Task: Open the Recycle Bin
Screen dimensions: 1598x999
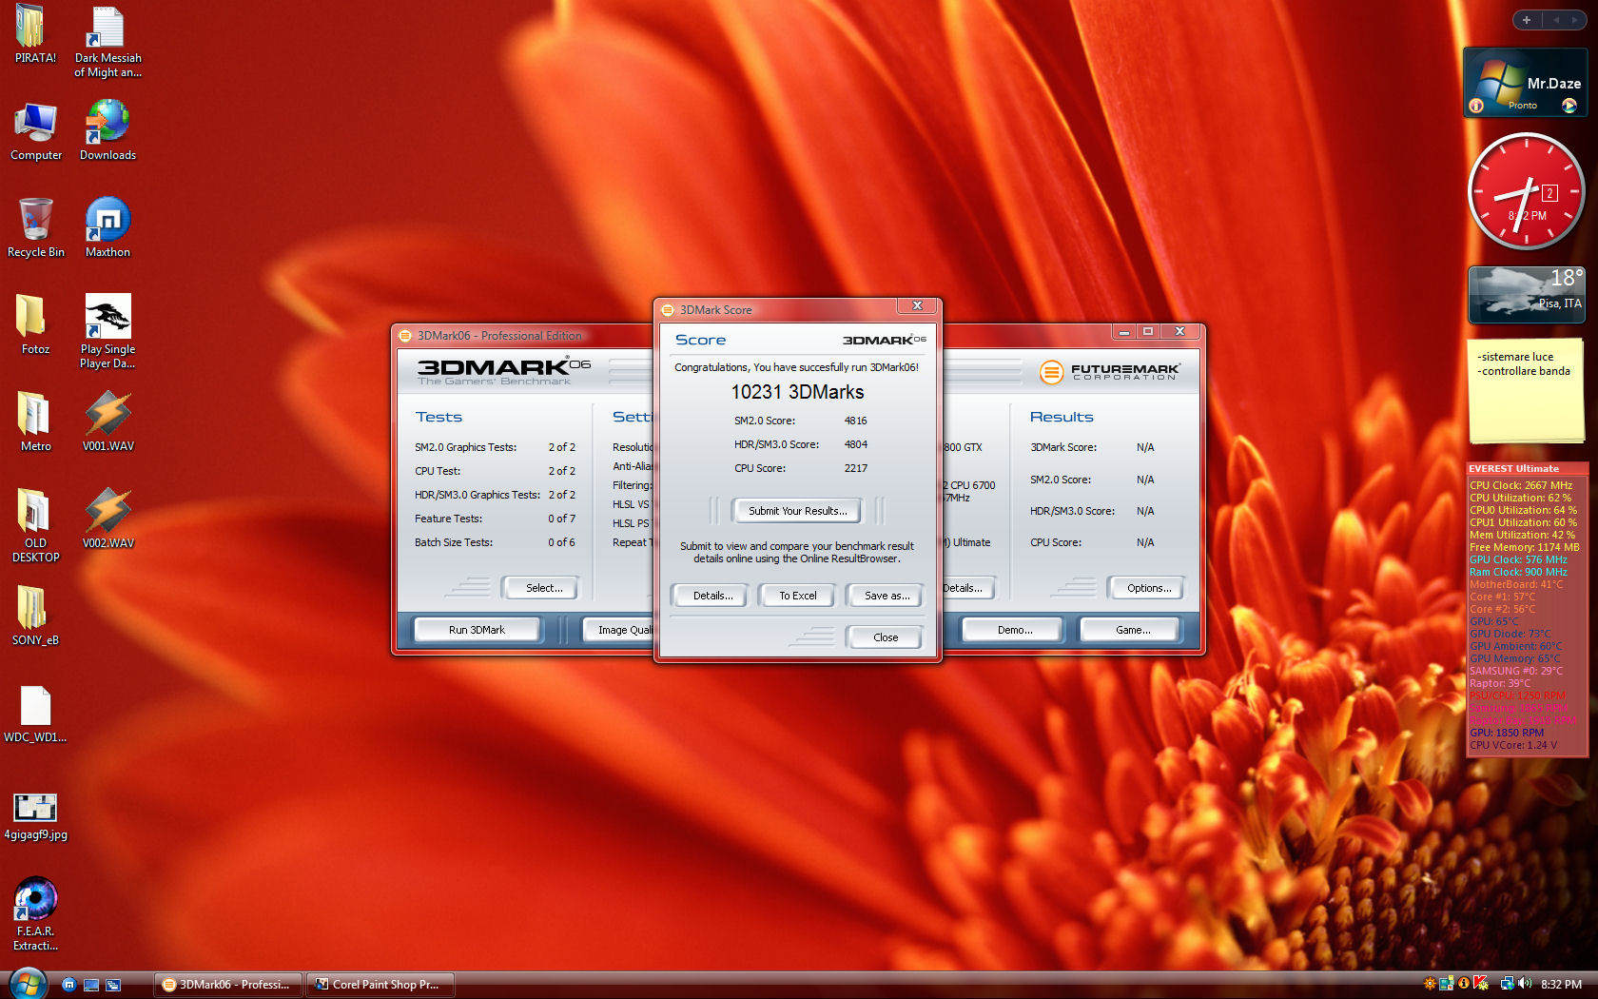Action: click(35, 228)
